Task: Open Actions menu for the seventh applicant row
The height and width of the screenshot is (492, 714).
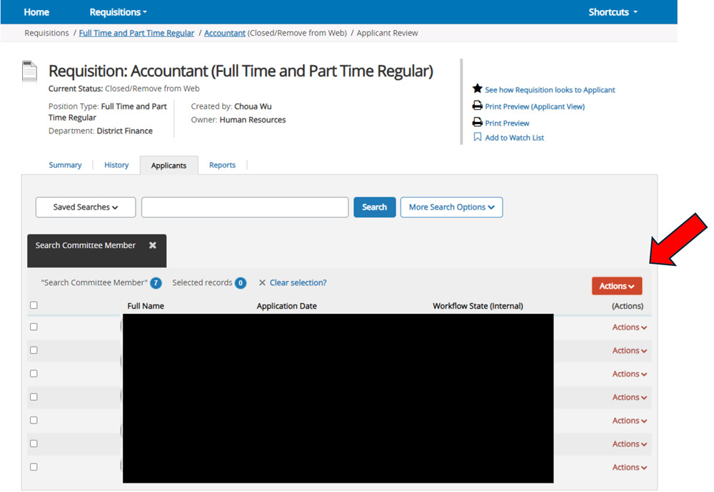Action: (629, 468)
